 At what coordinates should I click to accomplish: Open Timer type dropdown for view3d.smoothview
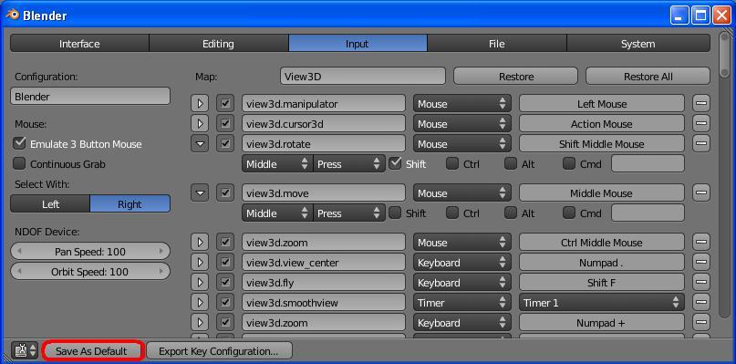coord(461,303)
